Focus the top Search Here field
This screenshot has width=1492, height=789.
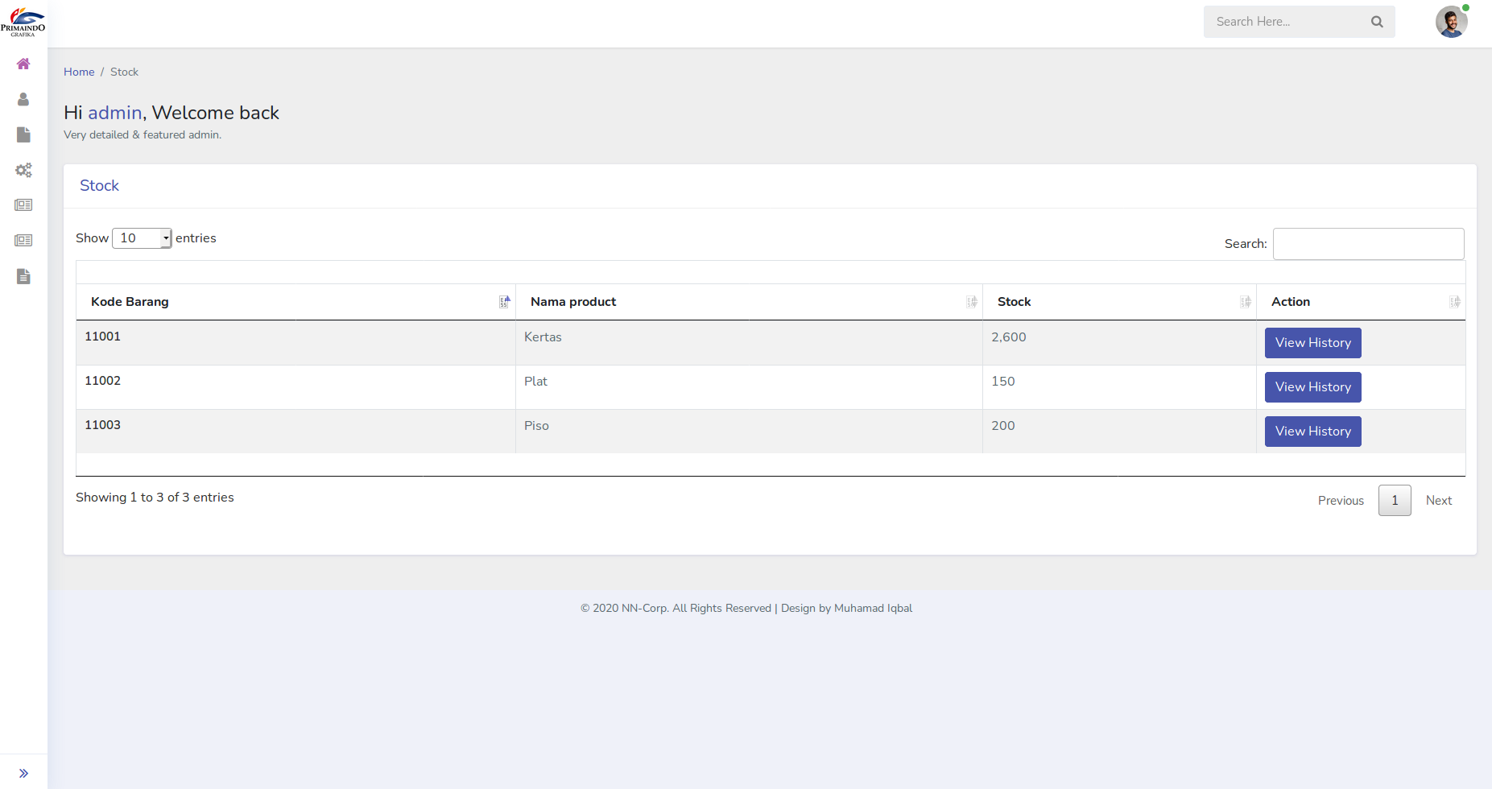coord(1287,22)
